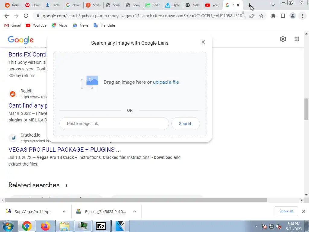Click the browser forward arrow
Screen dimensions: 309x232
[x=16, y=16]
